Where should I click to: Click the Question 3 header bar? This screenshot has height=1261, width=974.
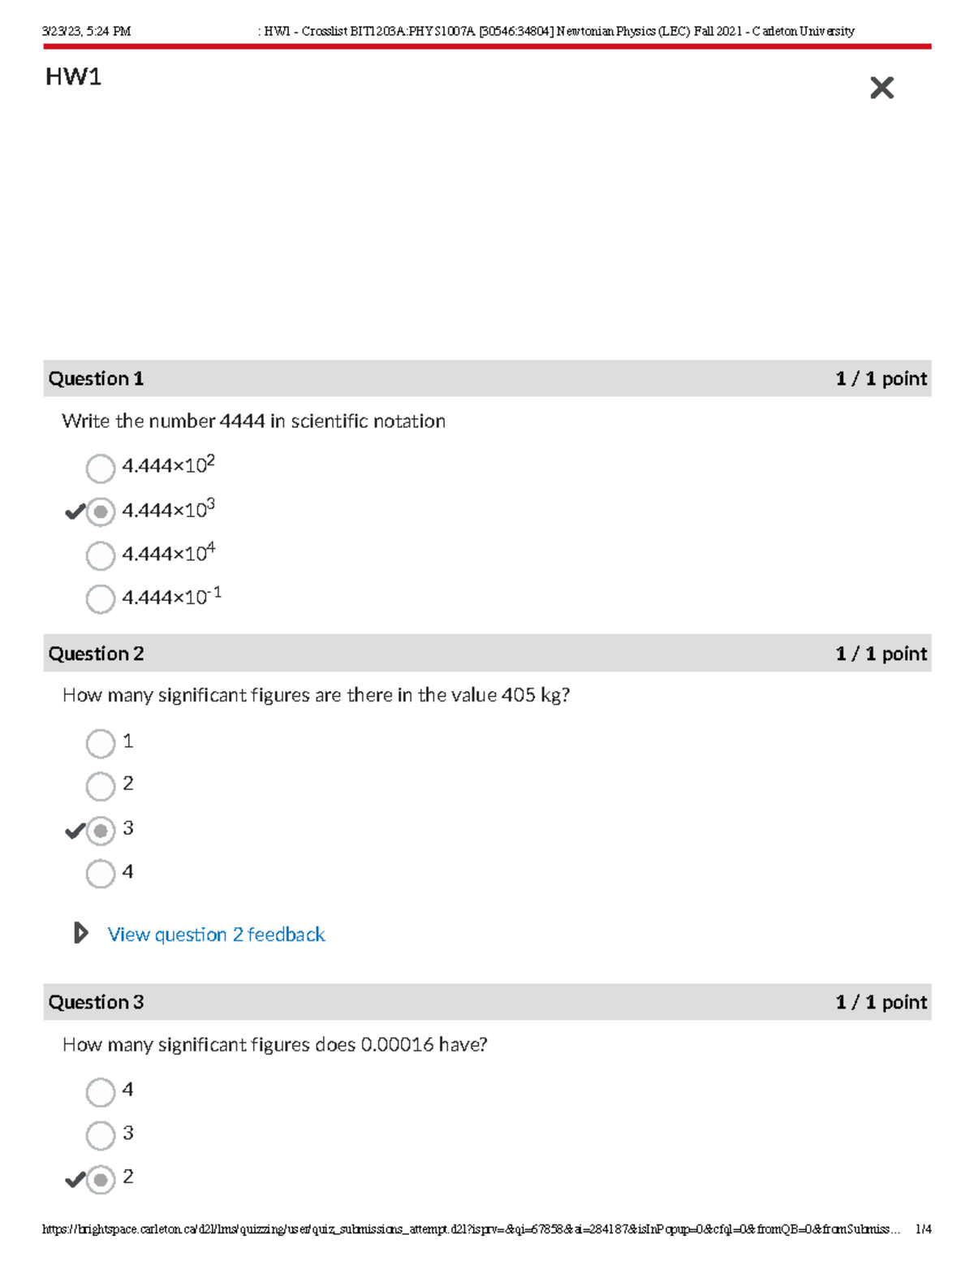click(487, 1002)
